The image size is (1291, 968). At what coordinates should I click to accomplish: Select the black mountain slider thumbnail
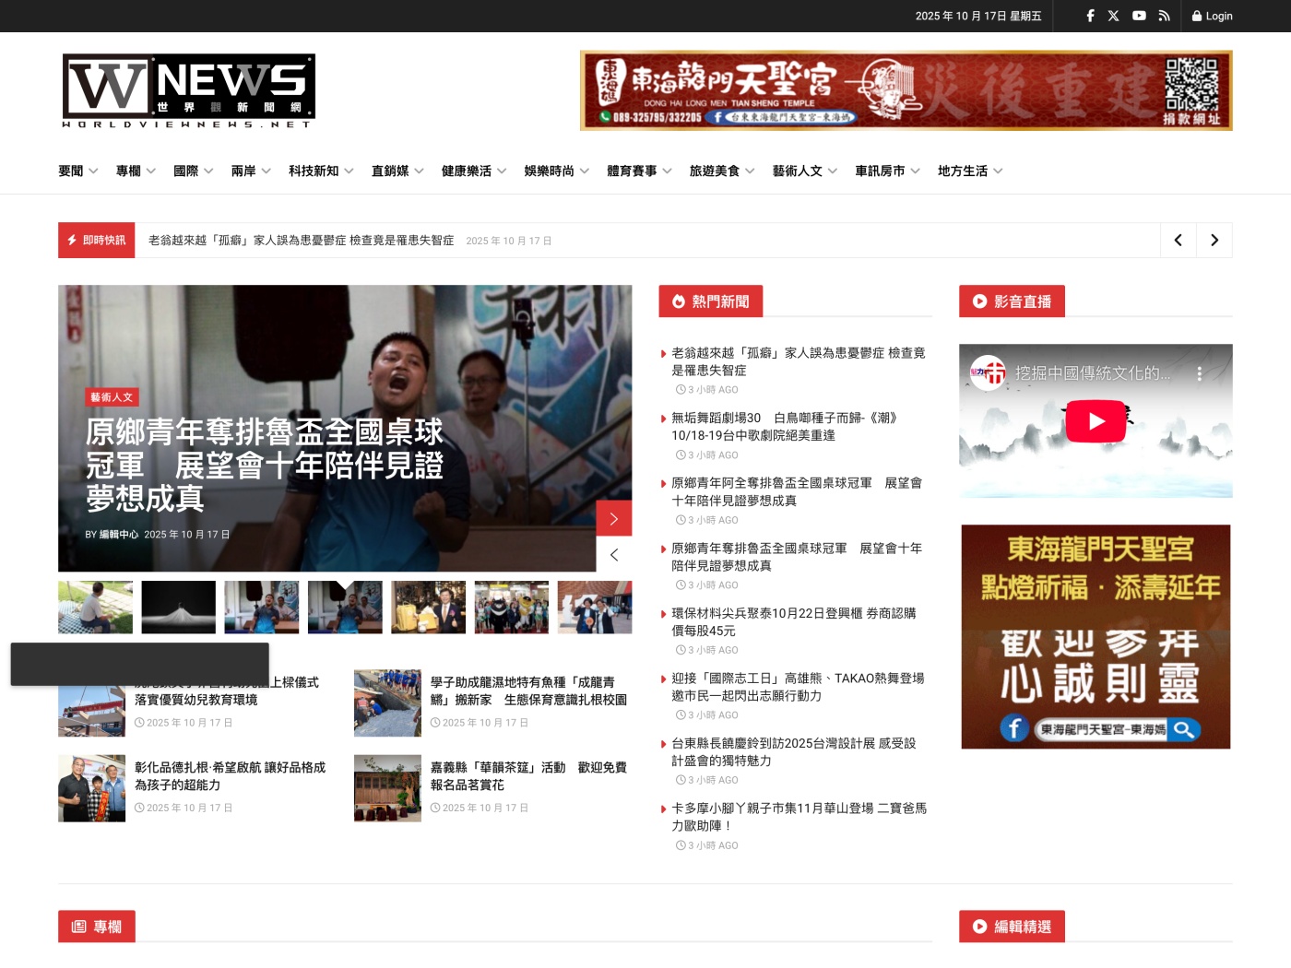179,607
